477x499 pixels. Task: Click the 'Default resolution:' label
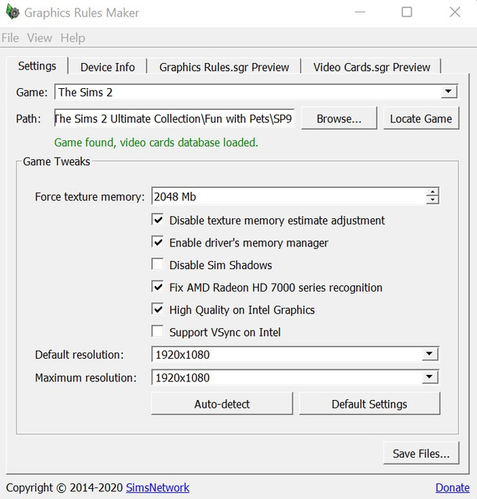(80, 355)
